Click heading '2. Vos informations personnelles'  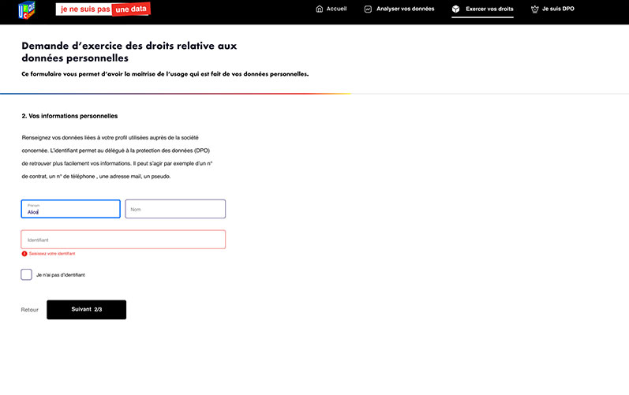click(x=69, y=116)
